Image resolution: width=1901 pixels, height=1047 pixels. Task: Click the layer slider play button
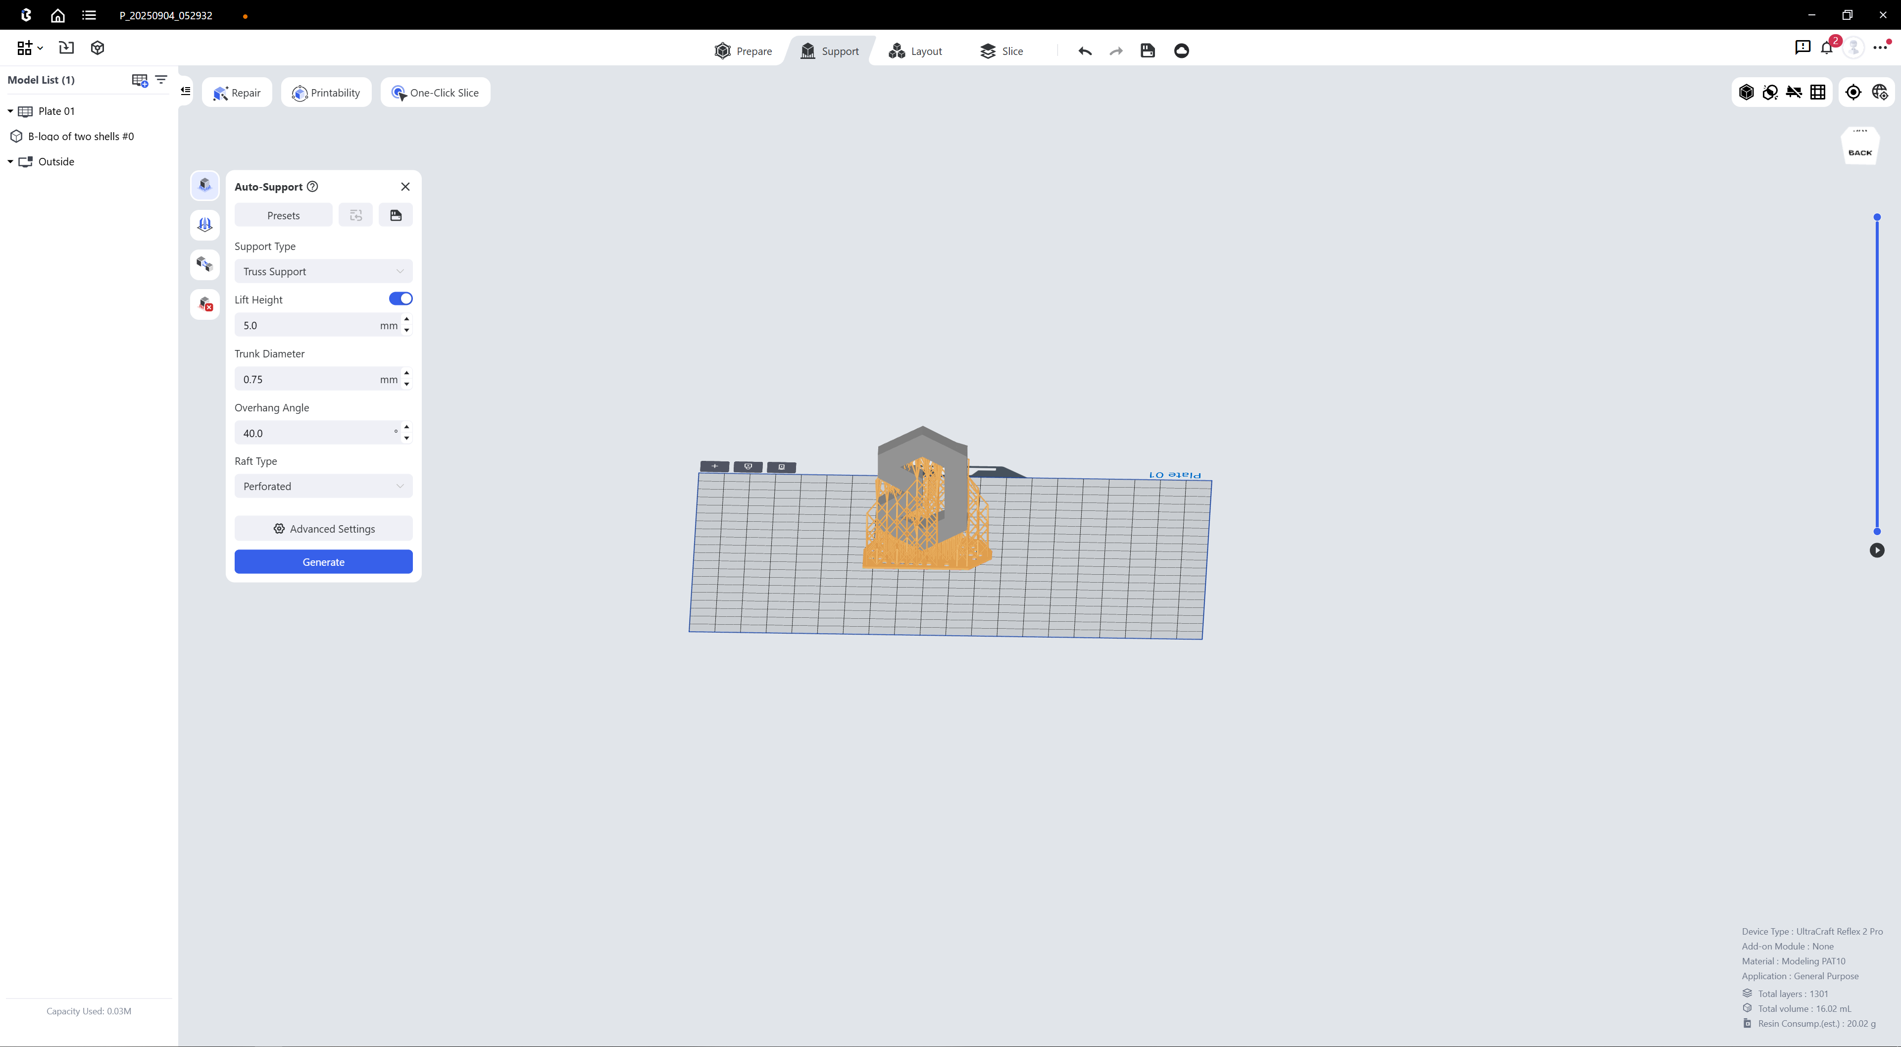(x=1877, y=550)
